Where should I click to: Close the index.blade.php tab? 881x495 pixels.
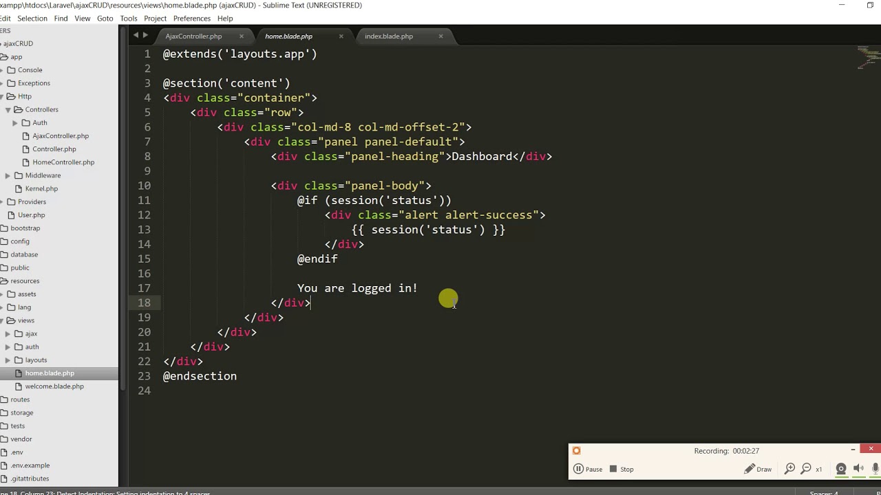point(441,36)
